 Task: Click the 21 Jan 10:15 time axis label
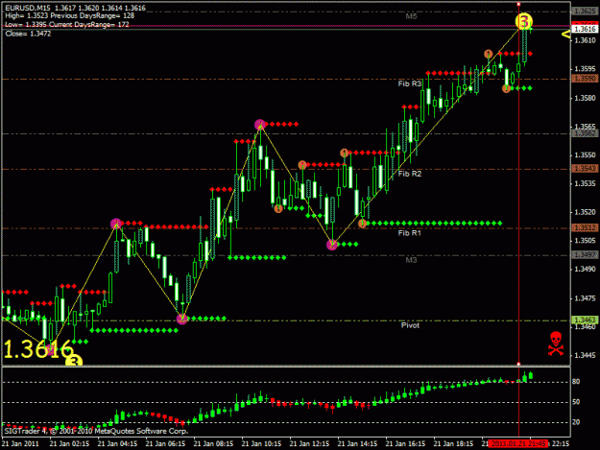[261, 443]
